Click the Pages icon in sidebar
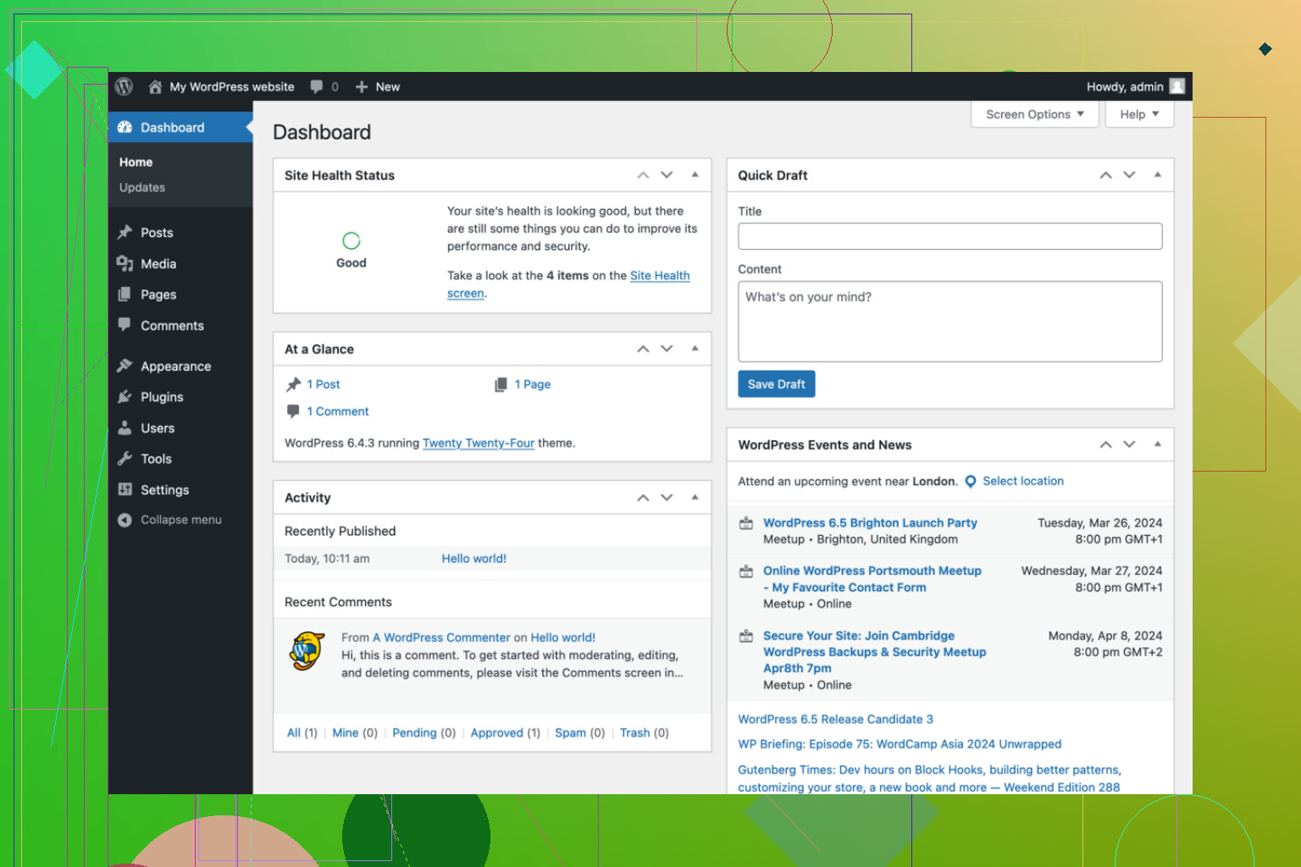 point(125,294)
